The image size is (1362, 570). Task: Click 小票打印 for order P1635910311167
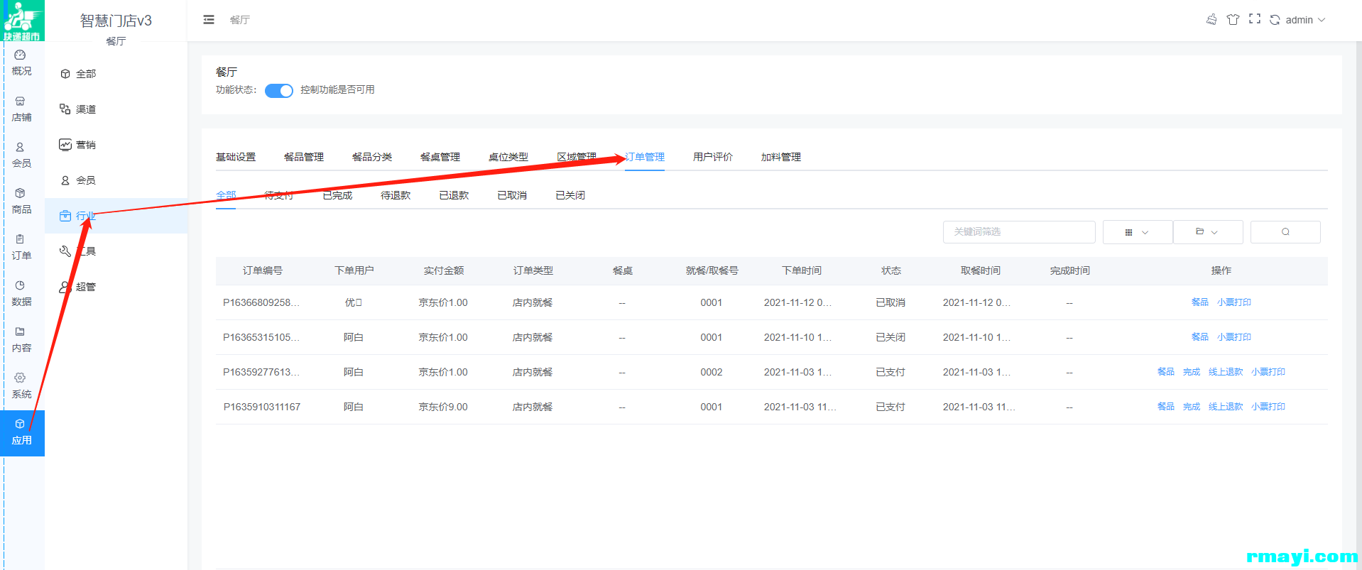click(x=1268, y=407)
